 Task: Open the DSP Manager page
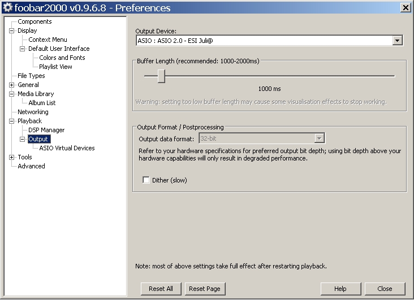coord(46,130)
